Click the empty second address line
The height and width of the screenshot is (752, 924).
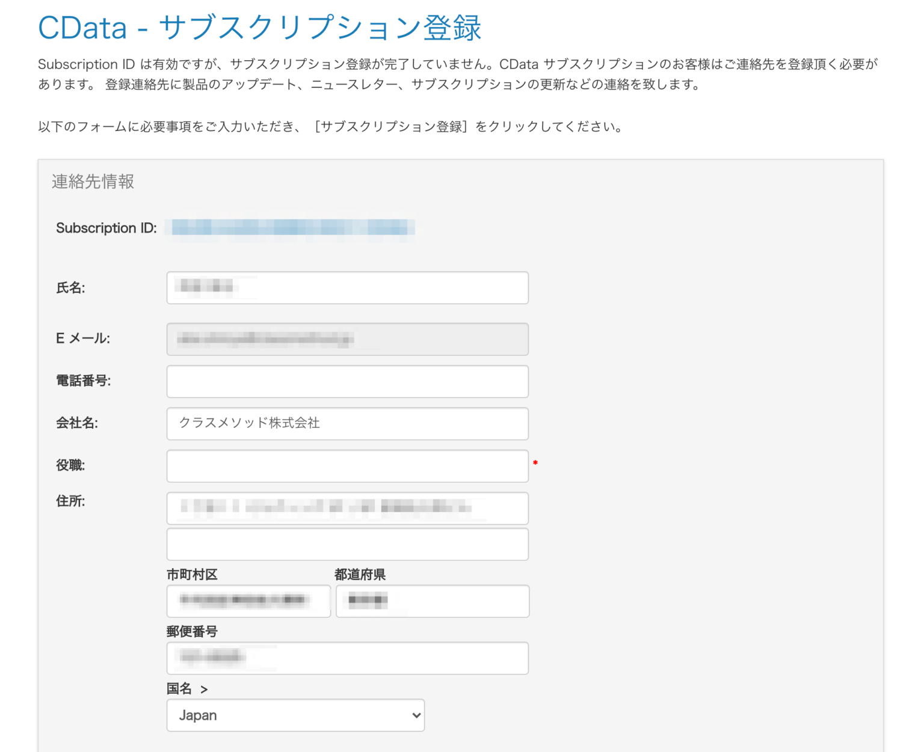click(x=347, y=544)
